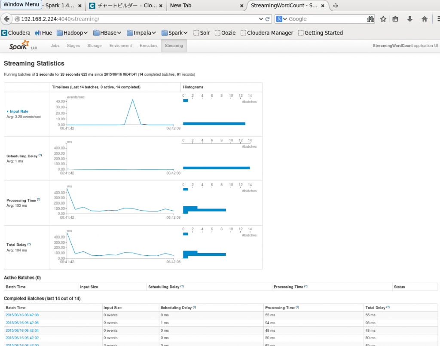Click the Processing Time help icon in statistics
Image resolution: width=440 pixels, height=346 pixels.
tap(39, 200)
